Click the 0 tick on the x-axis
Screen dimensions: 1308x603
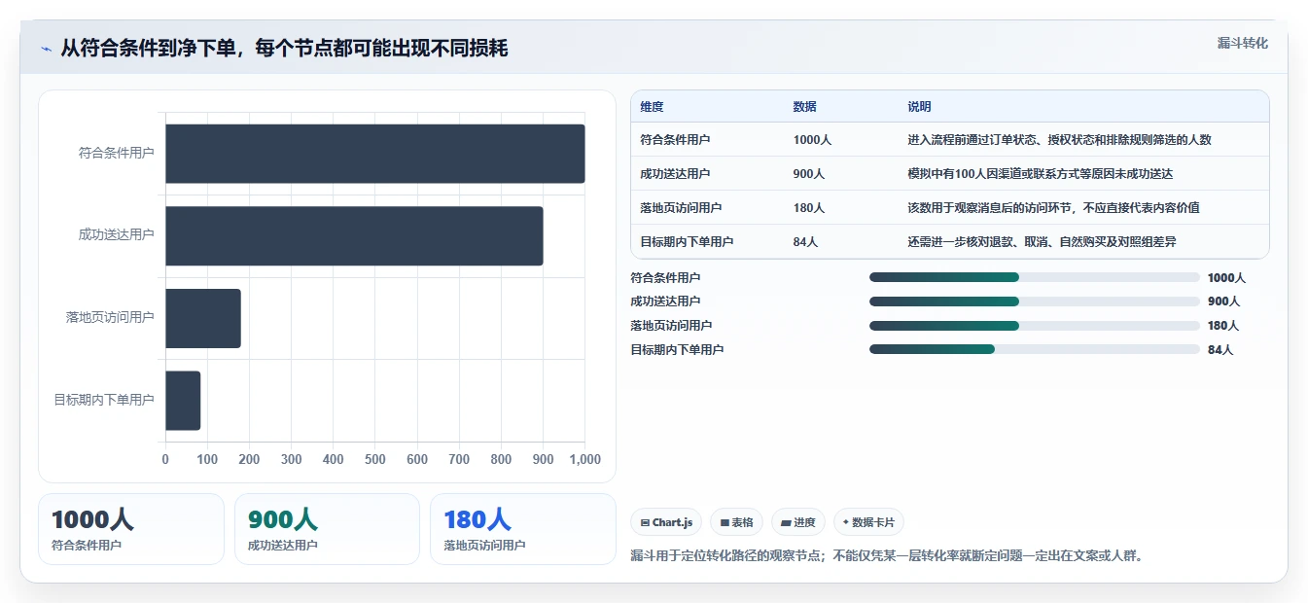165,460
